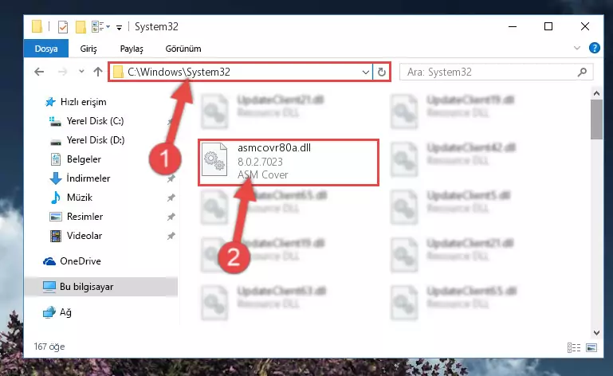Open İndirmeler in the sidebar
Viewport: 613px width, 376px height.
tap(88, 178)
